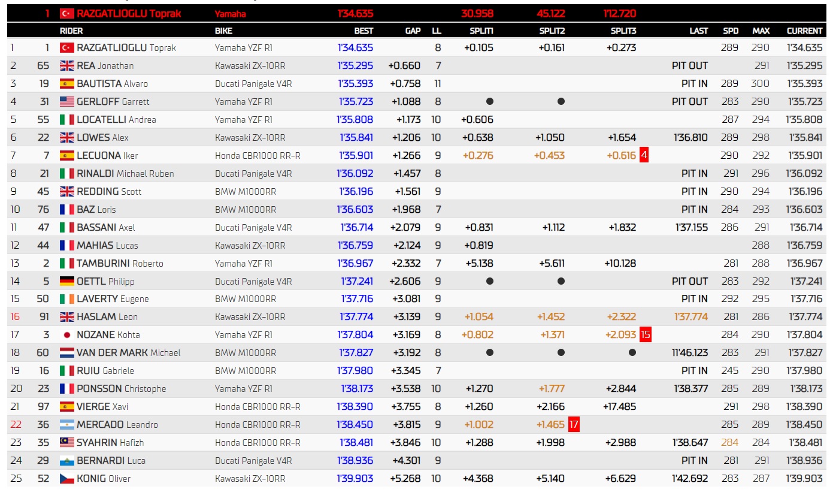Click the red 30.958 in the leader banner

click(x=477, y=13)
